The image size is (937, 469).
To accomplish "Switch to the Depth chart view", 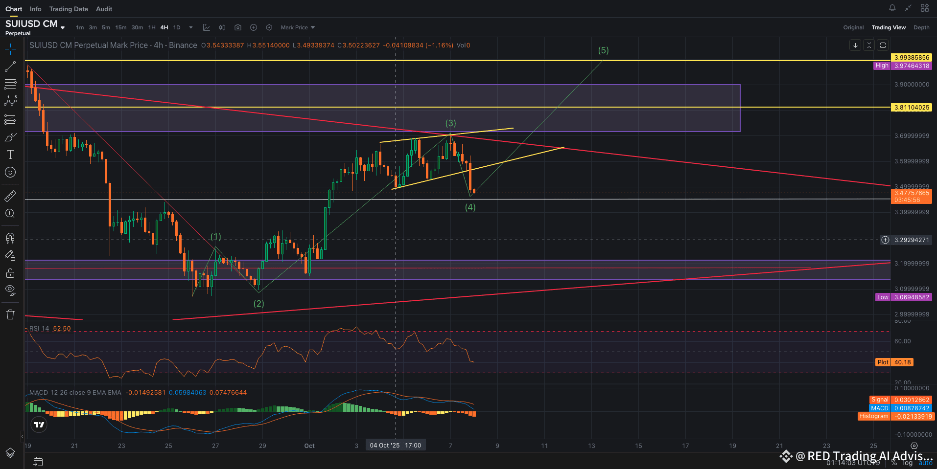I will click(x=921, y=27).
